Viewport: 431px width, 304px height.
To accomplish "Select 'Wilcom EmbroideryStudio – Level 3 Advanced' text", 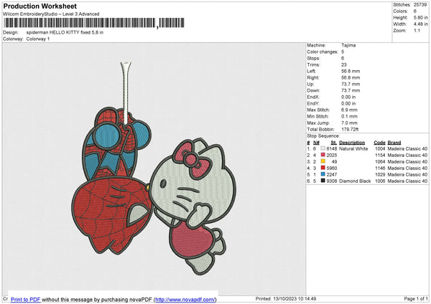I will (51, 14).
